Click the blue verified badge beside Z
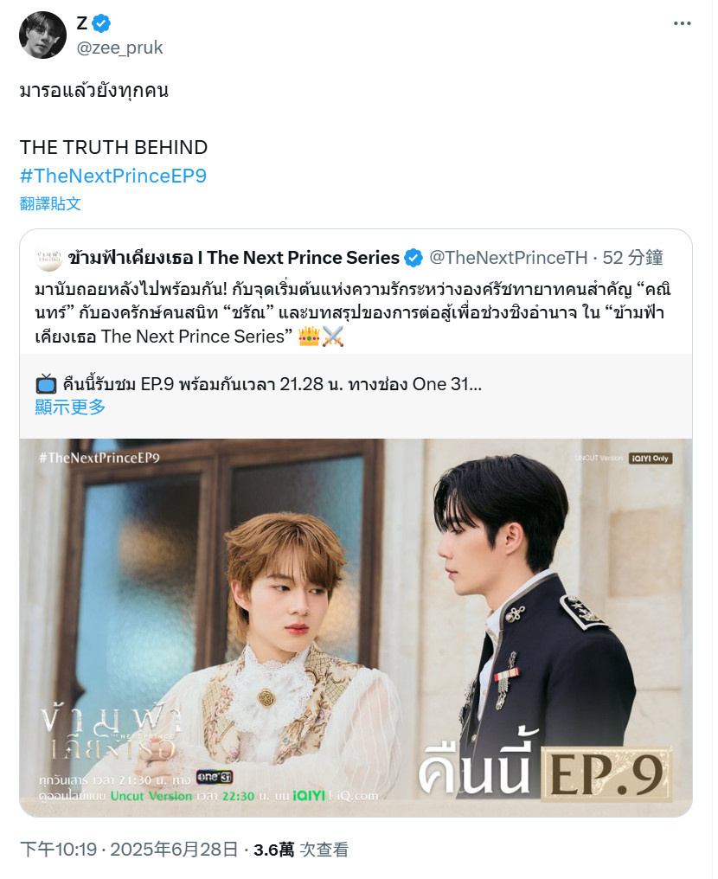The image size is (718, 879). (101, 23)
